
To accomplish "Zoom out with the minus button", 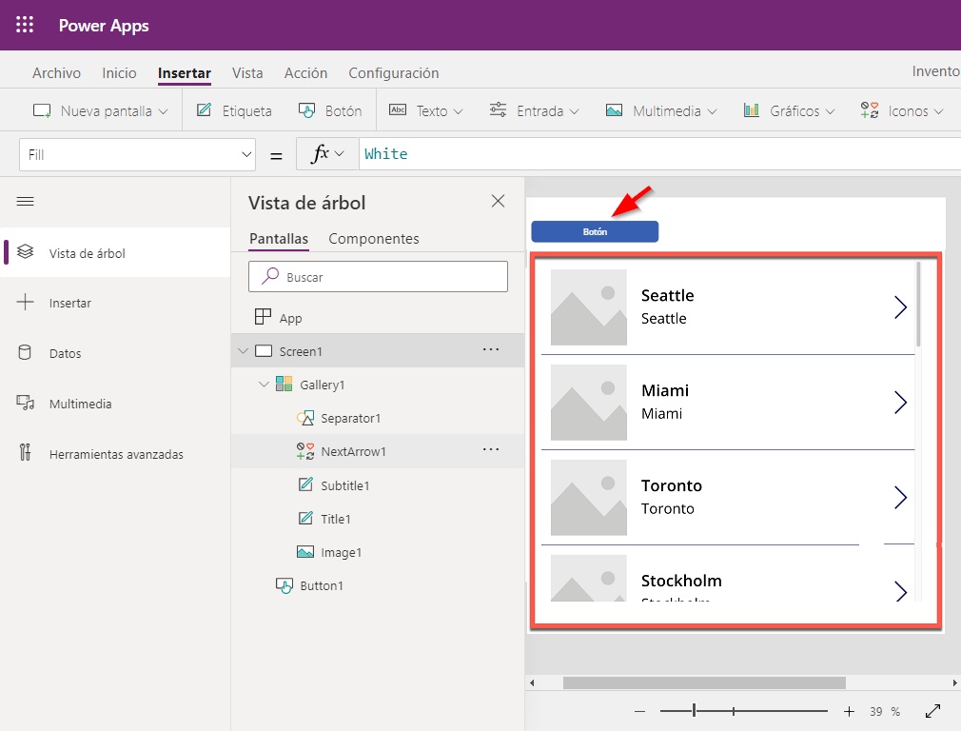I will (x=639, y=711).
